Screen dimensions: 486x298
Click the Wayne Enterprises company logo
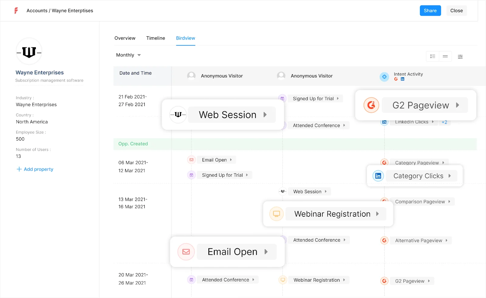(29, 52)
